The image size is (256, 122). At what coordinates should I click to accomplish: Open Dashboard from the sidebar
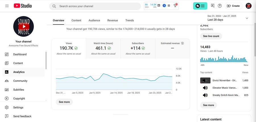[x=20, y=54]
